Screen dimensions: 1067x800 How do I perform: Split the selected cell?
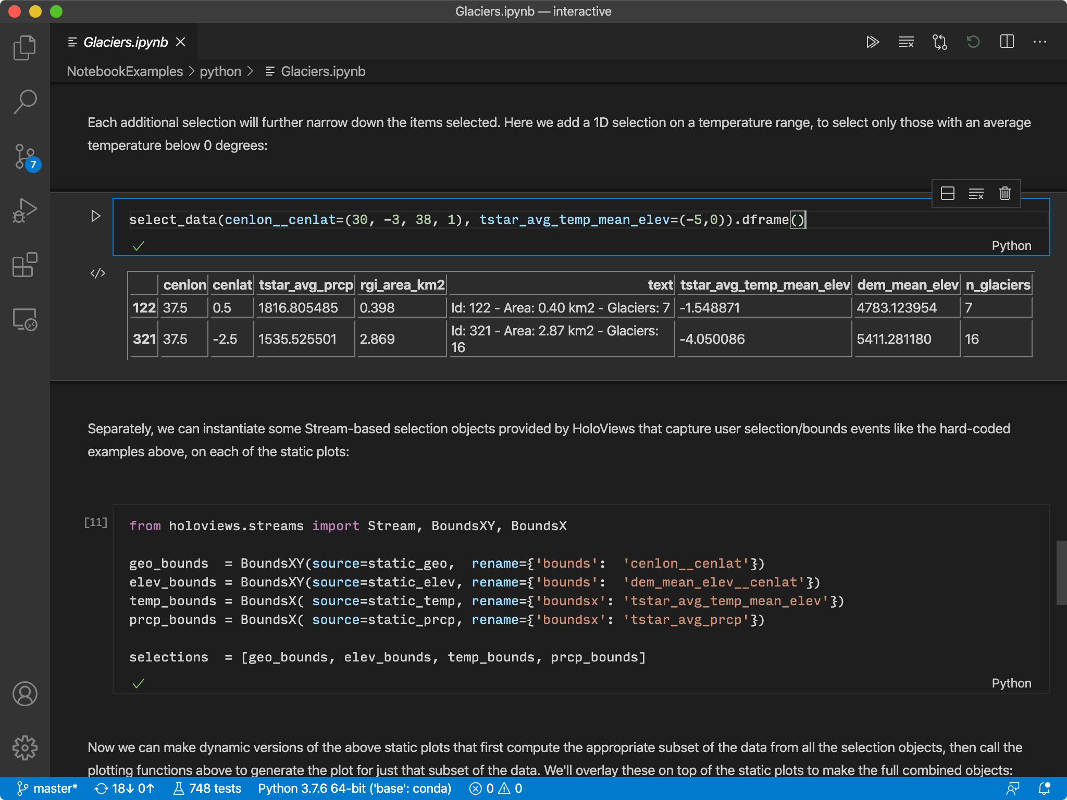tap(948, 193)
